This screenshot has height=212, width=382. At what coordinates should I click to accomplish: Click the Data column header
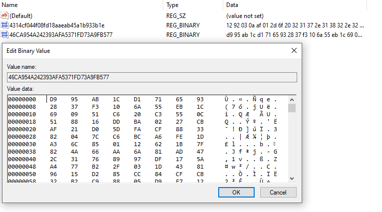(295, 5)
